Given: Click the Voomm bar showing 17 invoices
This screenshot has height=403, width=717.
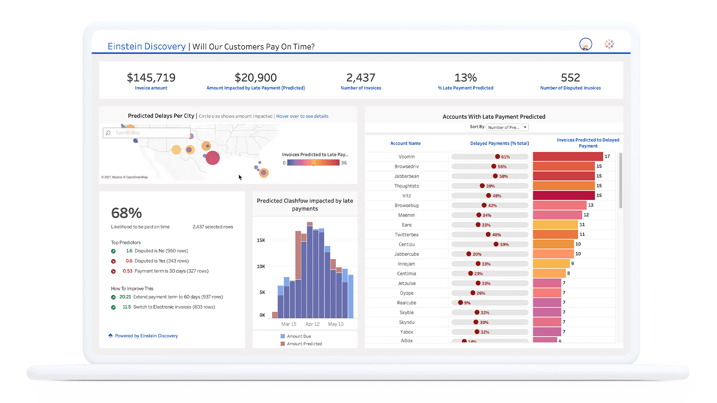Looking at the screenshot, I should tap(568, 156).
